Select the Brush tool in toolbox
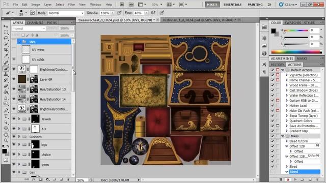 [6, 68]
